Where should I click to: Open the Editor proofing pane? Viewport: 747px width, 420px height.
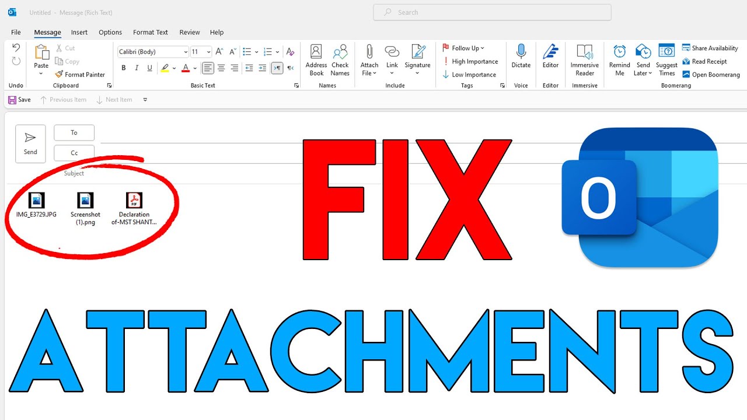[x=550, y=57]
